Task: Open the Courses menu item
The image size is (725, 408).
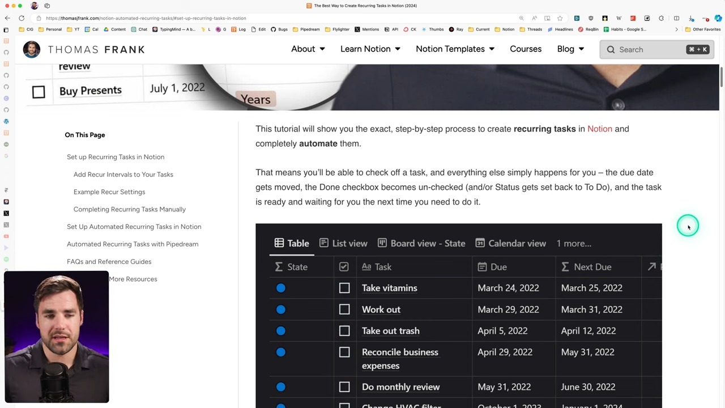Action: coord(526,49)
